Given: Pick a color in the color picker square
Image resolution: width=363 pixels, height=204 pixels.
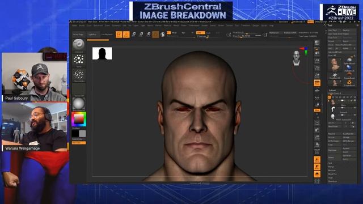Looking at the screenshot, I should [79, 119].
